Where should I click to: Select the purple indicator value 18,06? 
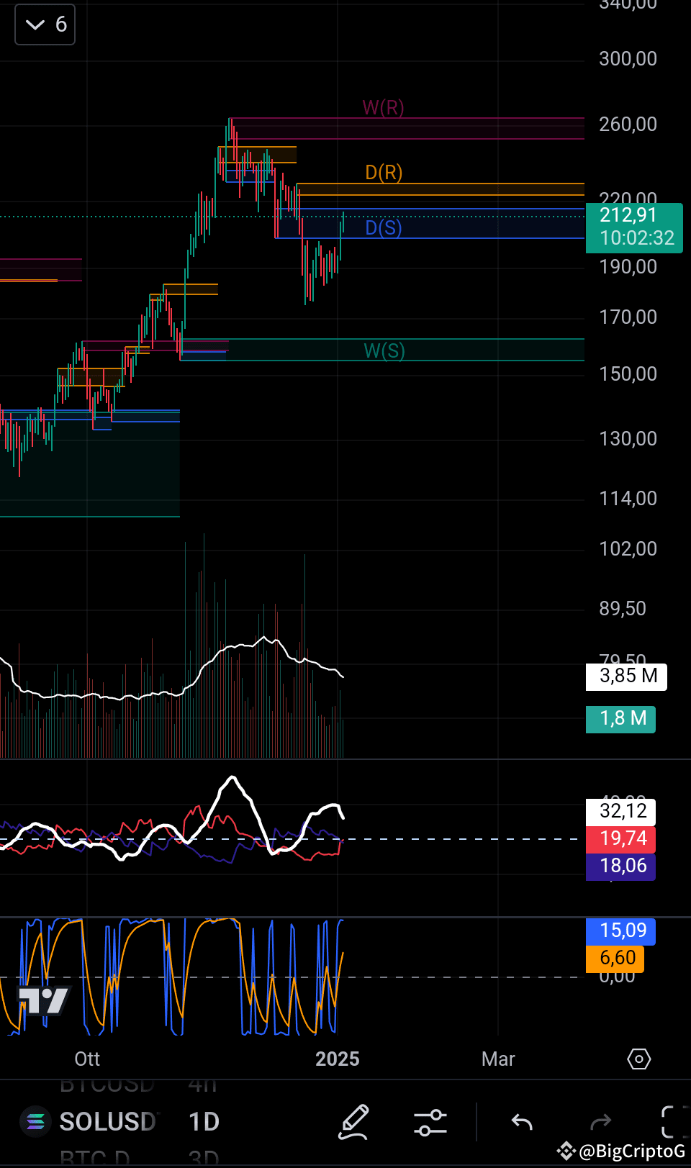(620, 866)
